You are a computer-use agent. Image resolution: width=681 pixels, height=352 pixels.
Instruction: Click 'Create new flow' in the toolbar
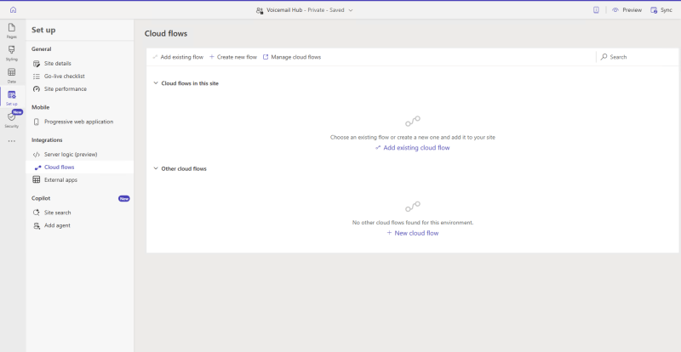point(233,57)
